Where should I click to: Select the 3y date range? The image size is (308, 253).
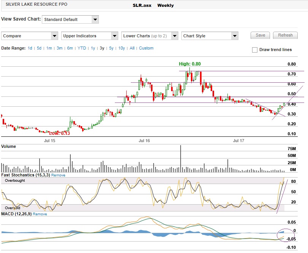click(x=102, y=48)
